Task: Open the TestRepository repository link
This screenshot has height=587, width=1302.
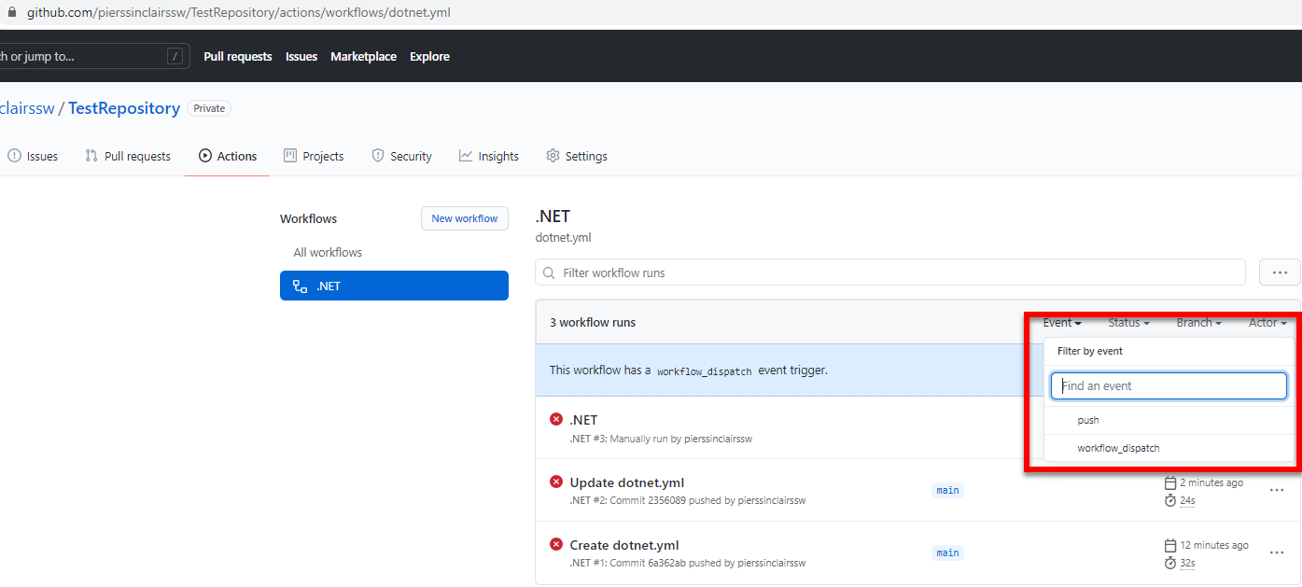Action: (124, 108)
